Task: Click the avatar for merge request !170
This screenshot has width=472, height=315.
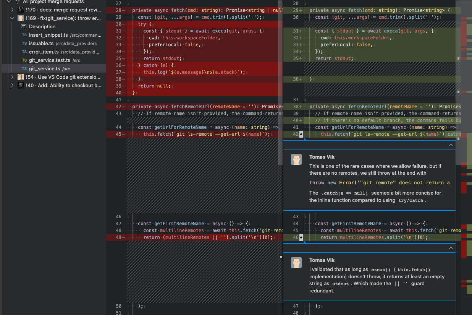Action: [x=20, y=10]
